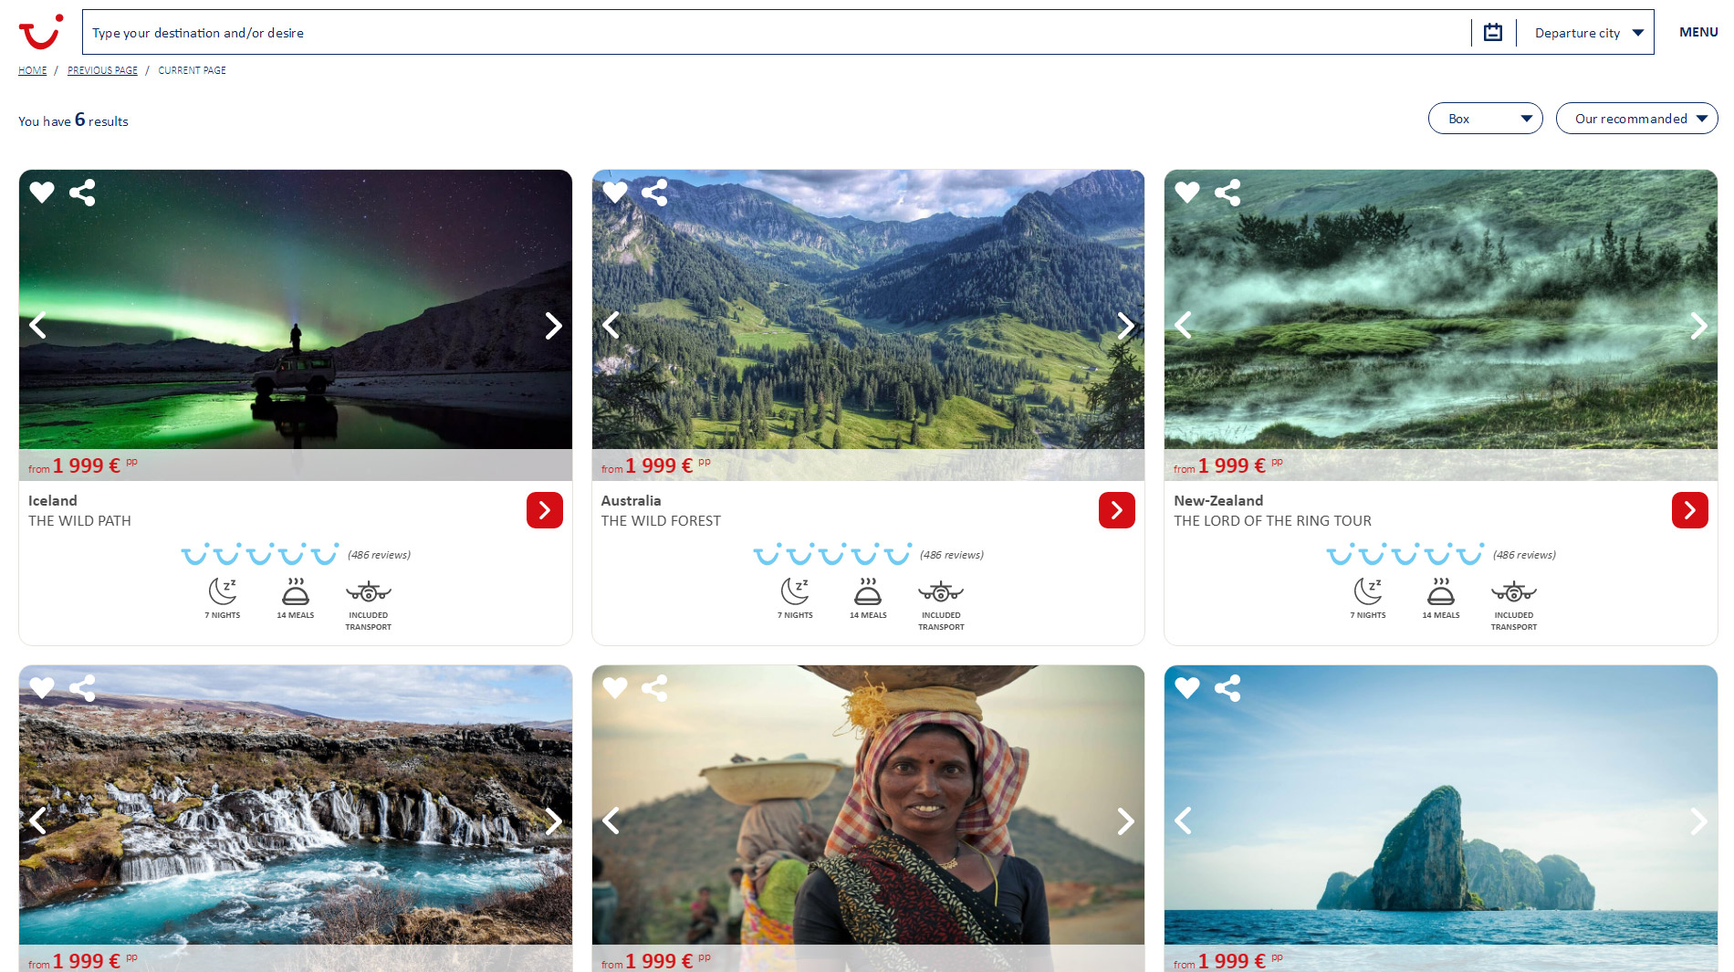Favorite the Iceland trip with heart

42,193
